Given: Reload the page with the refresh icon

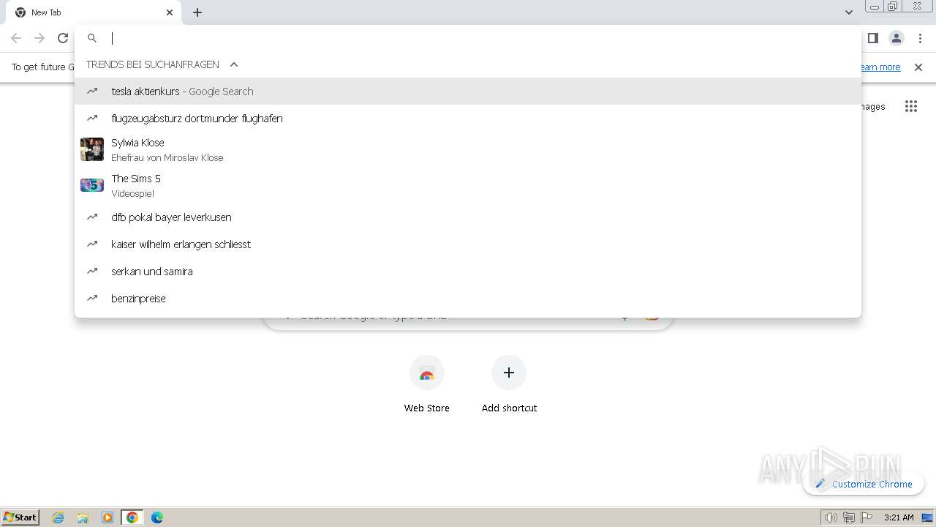Looking at the screenshot, I should (x=63, y=38).
